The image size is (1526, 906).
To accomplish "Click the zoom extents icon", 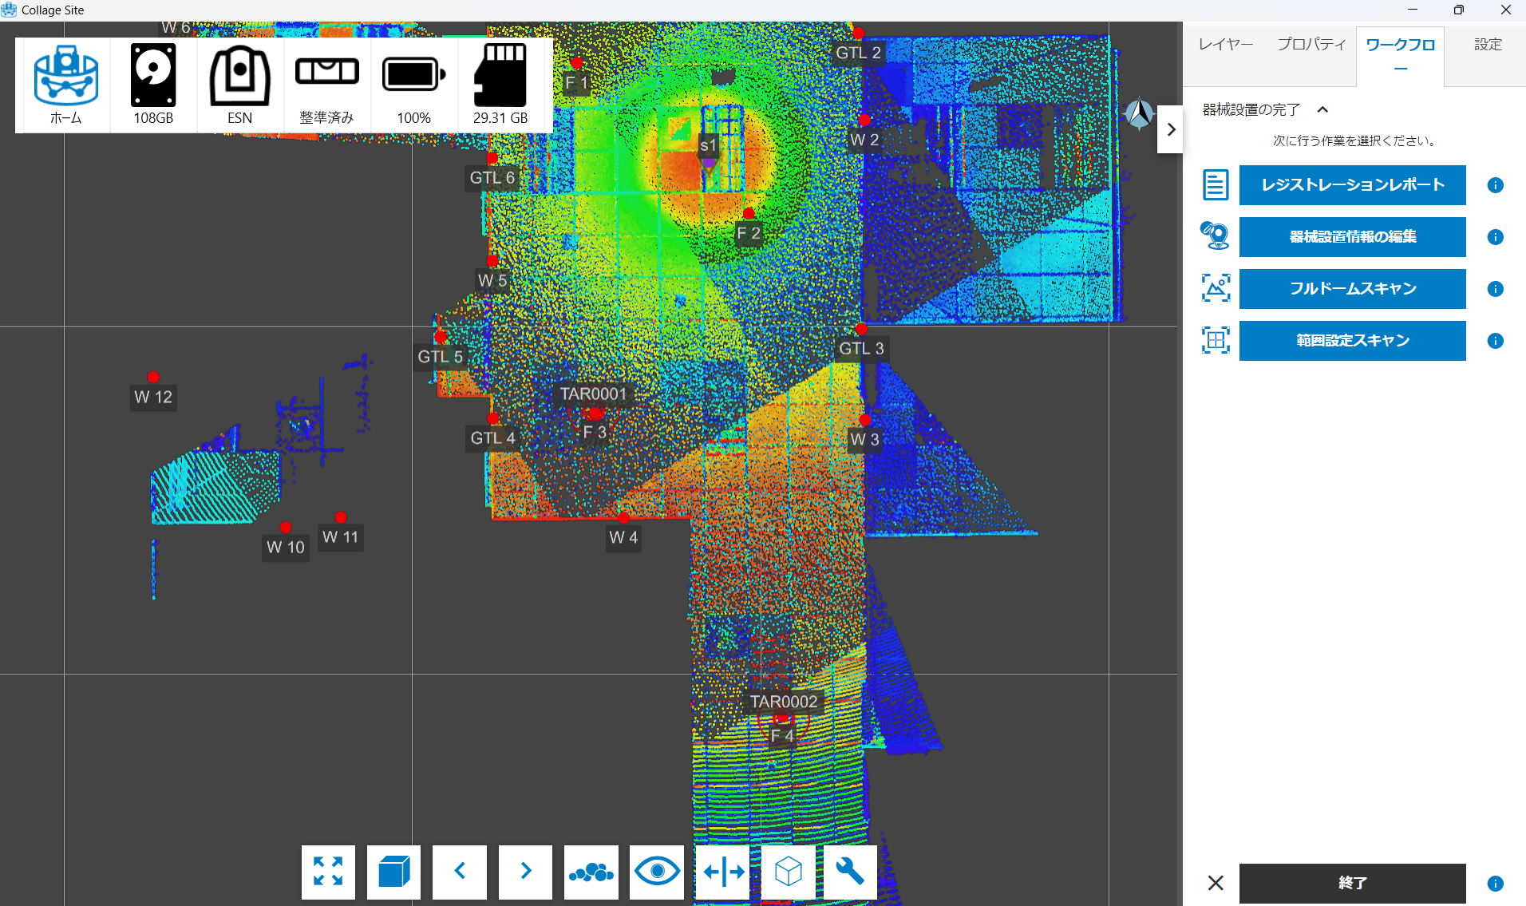I will (x=328, y=872).
